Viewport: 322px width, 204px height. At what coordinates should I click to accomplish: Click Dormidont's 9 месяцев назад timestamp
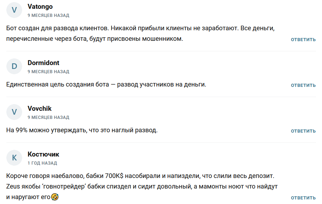(x=49, y=72)
